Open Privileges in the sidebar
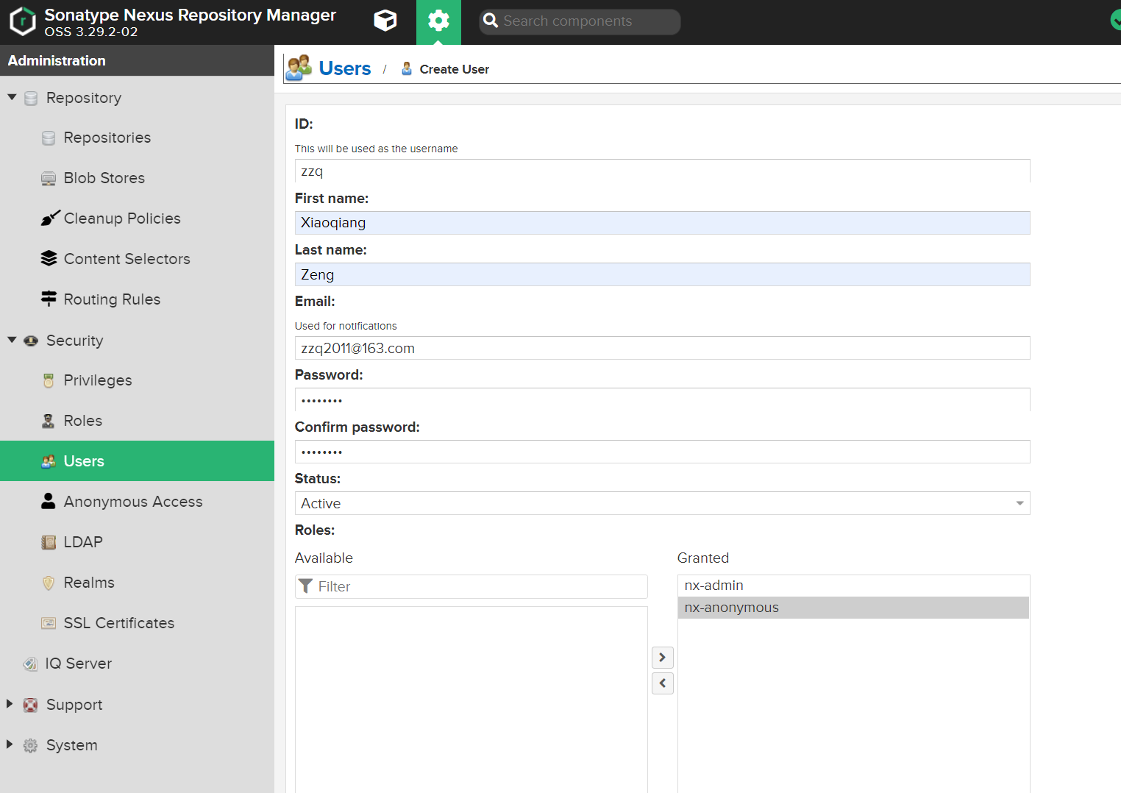This screenshot has height=793, width=1121. point(98,380)
